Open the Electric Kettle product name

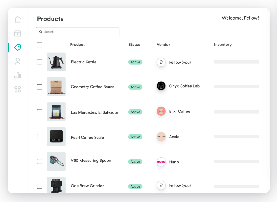pos(84,62)
